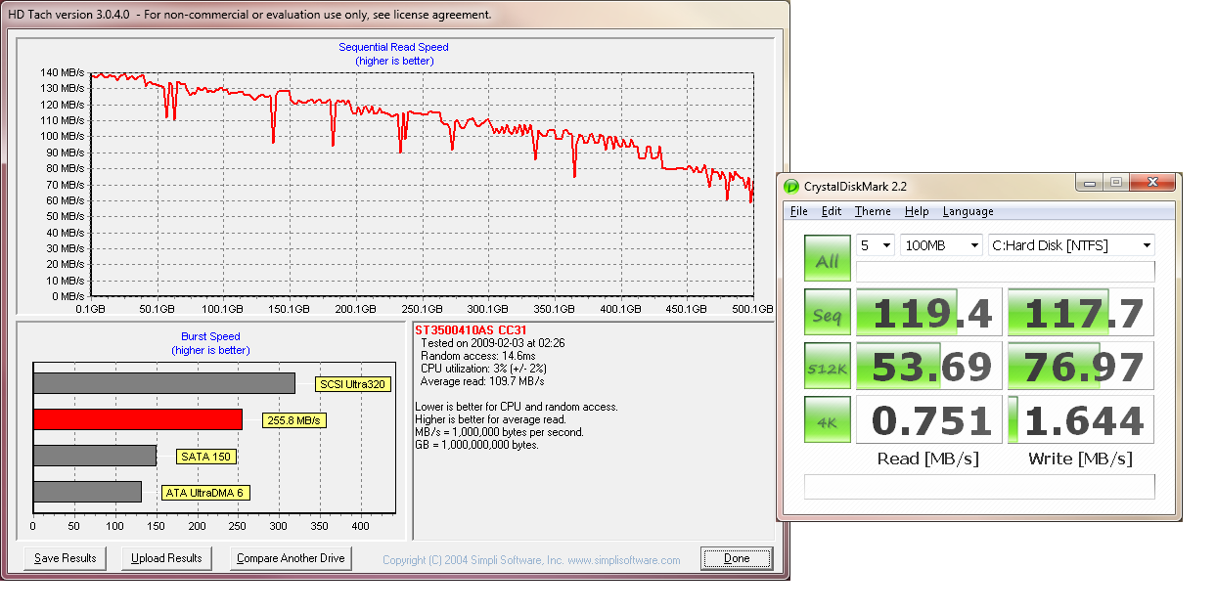Start the 512K benchmark test
The height and width of the screenshot is (612, 1216).
click(x=828, y=366)
